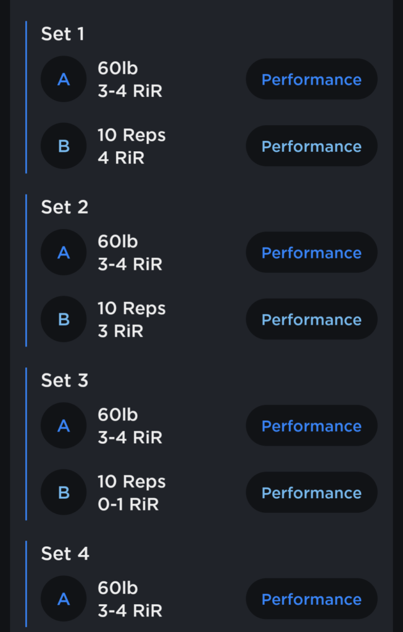Viewport: 403px width, 632px height.
Task: Click Performance button for Set 2 exercise A
Action: point(311,253)
